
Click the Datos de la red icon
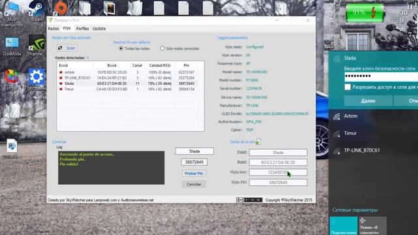click(258, 142)
